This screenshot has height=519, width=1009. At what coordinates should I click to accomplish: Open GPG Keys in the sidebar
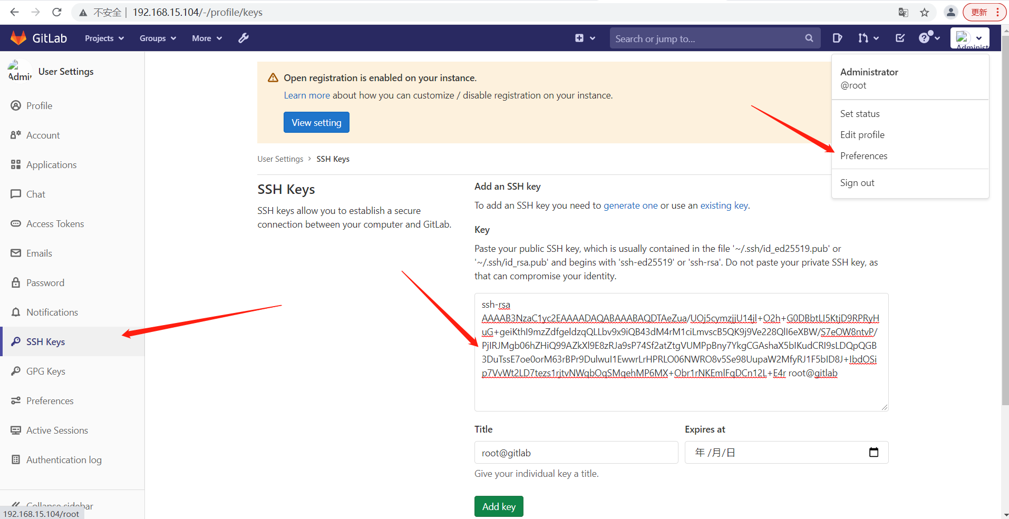tap(72, 371)
